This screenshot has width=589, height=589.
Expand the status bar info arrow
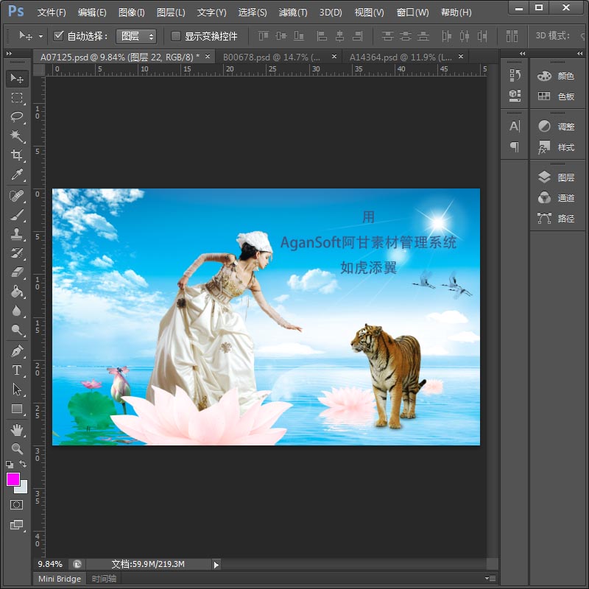tap(216, 565)
